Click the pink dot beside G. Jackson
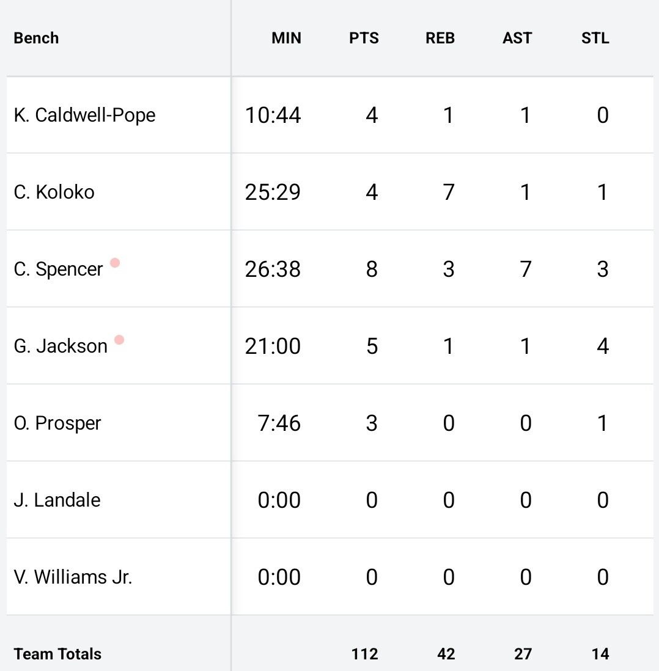659x671 pixels. tap(119, 340)
